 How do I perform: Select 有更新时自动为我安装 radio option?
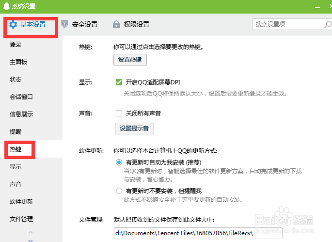(119, 162)
